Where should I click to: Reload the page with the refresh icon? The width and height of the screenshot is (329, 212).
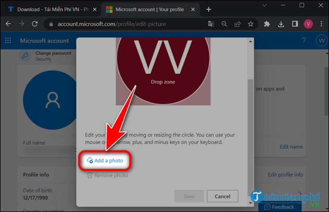[x=35, y=23]
